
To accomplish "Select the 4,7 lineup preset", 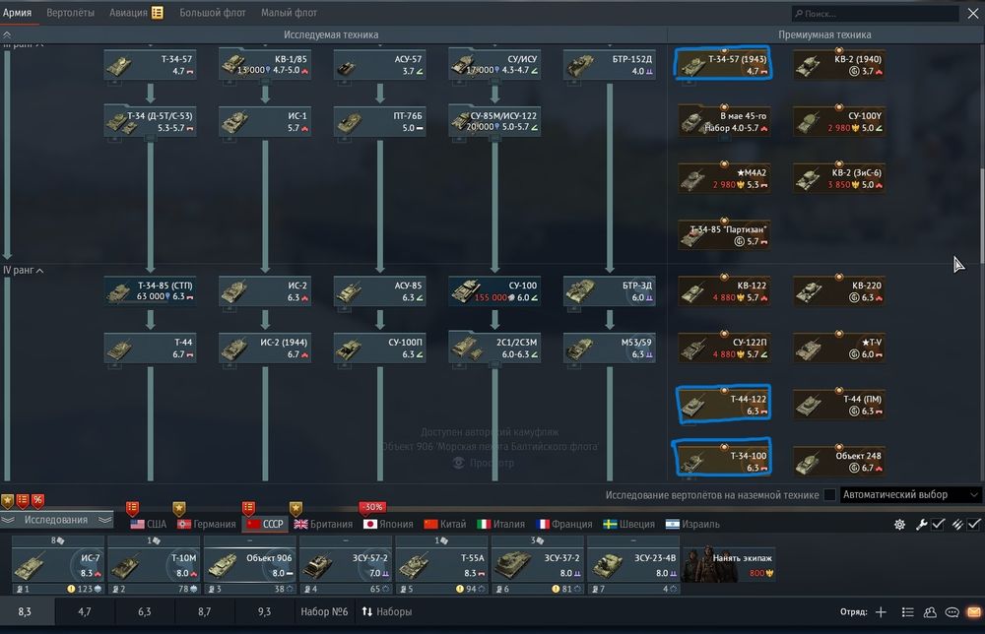I will 84,612.
